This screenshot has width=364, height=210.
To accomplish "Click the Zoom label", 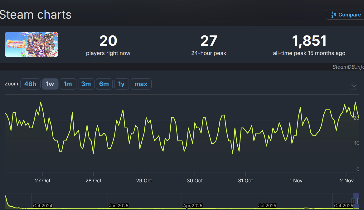I will click(x=11, y=84).
